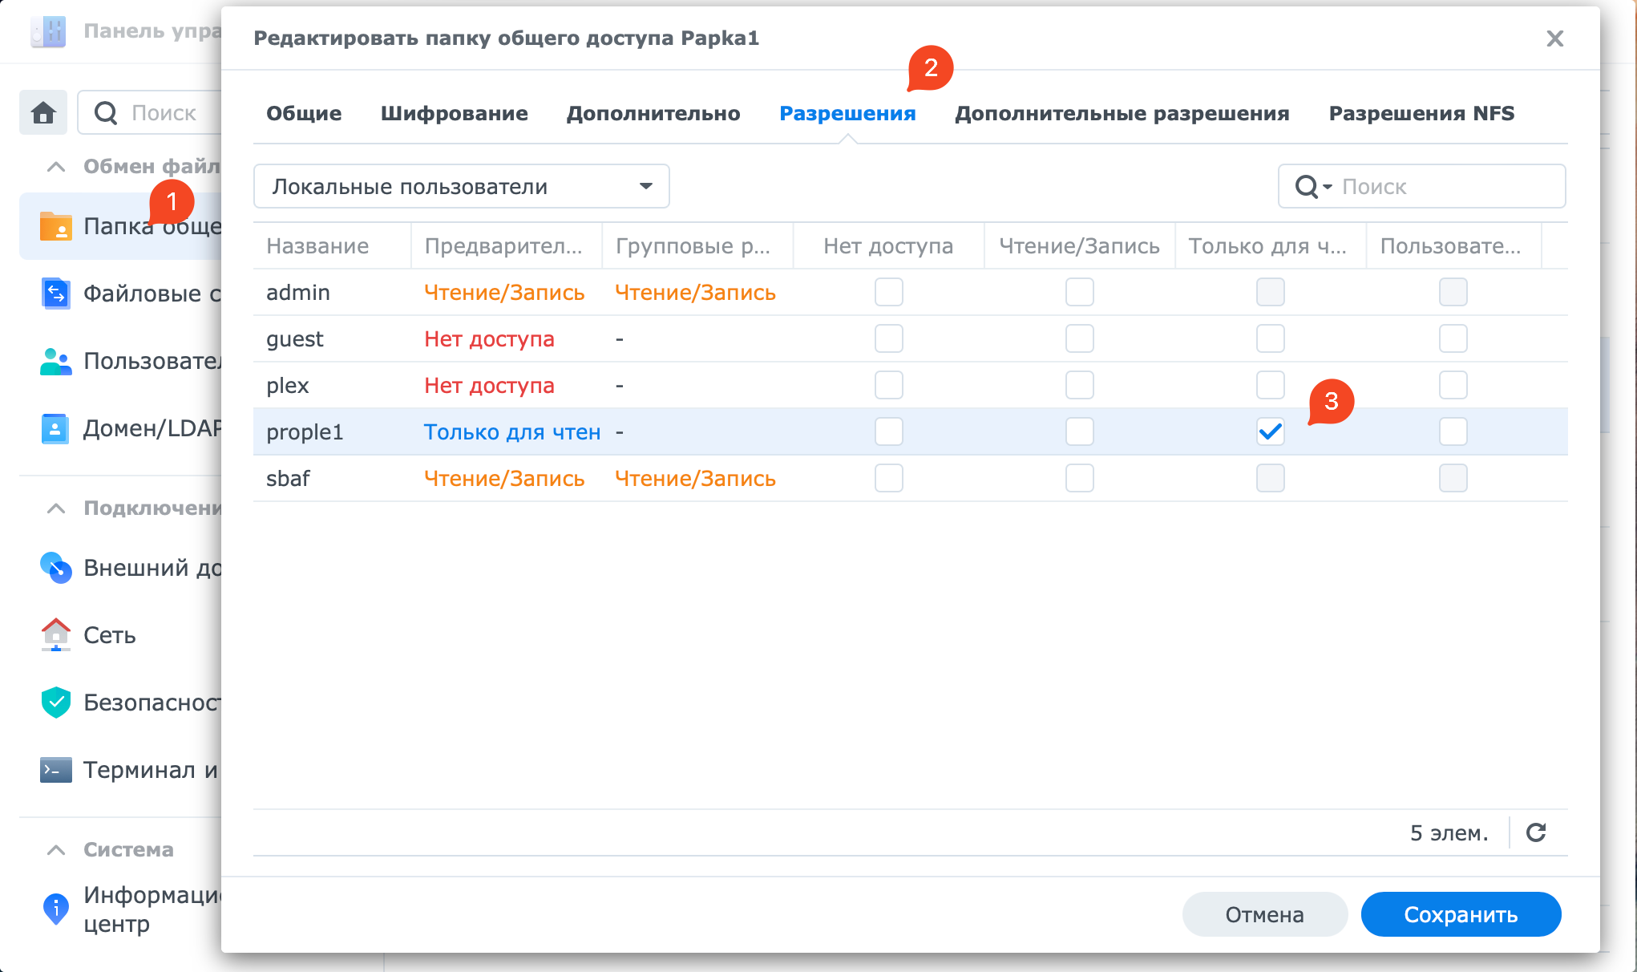Open the Домен/LDAP sidebar icon
The image size is (1637, 972).
click(55, 428)
